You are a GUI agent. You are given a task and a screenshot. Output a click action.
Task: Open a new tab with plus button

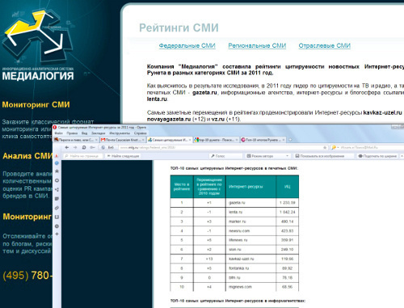290,140
